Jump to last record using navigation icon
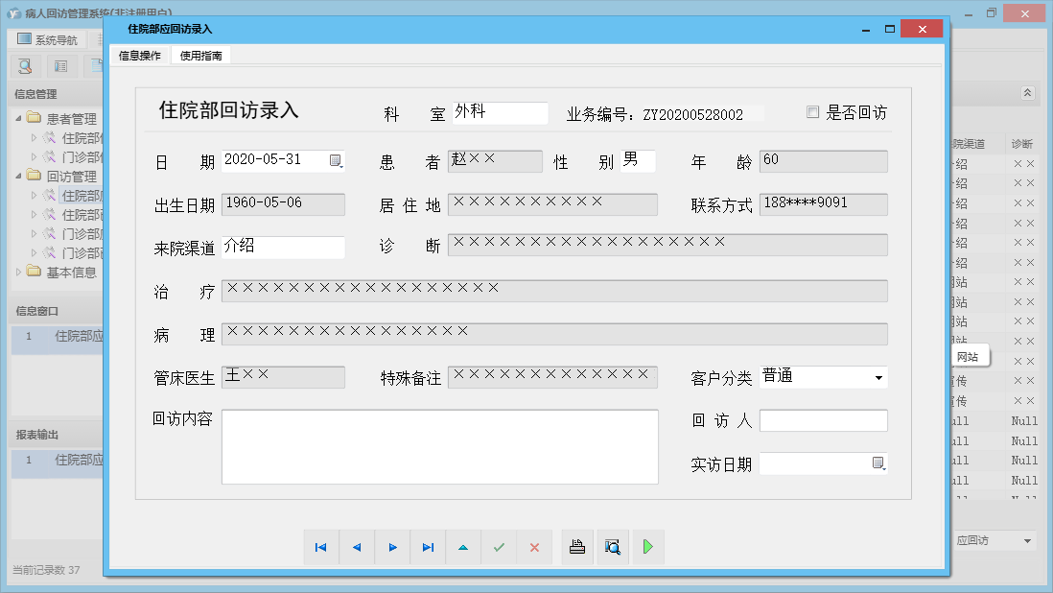This screenshot has height=593, width=1053. (x=428, y=547)
